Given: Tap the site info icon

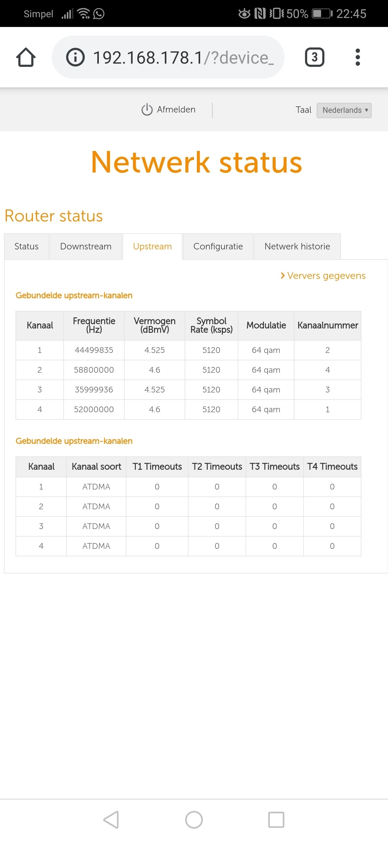Looking at the screenshot, I should pos(75,58).
